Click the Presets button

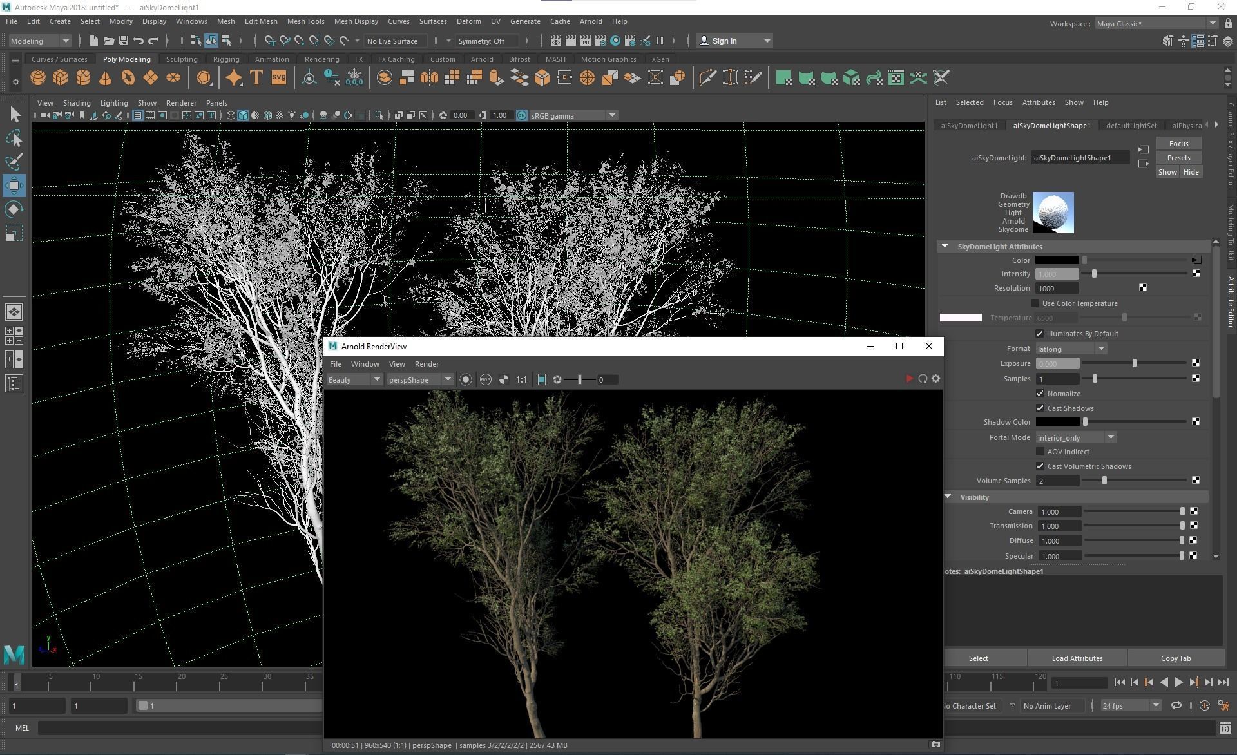click(x=1178, y=158)
